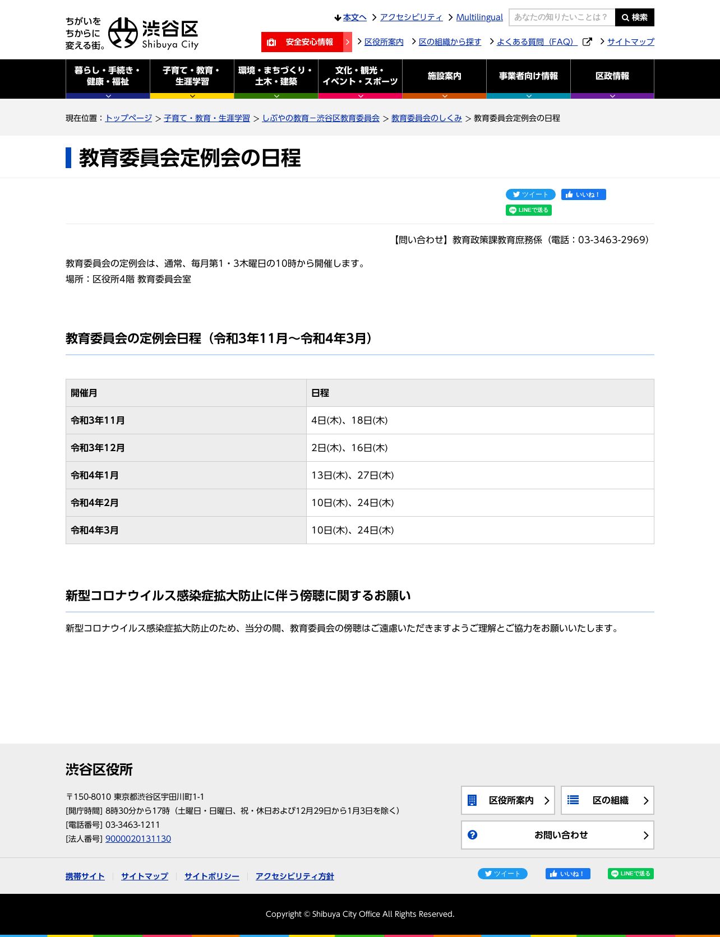
Task: Expand 暮らし・手続き・健康・福祉 menu
Action: (x=108, y=79)
